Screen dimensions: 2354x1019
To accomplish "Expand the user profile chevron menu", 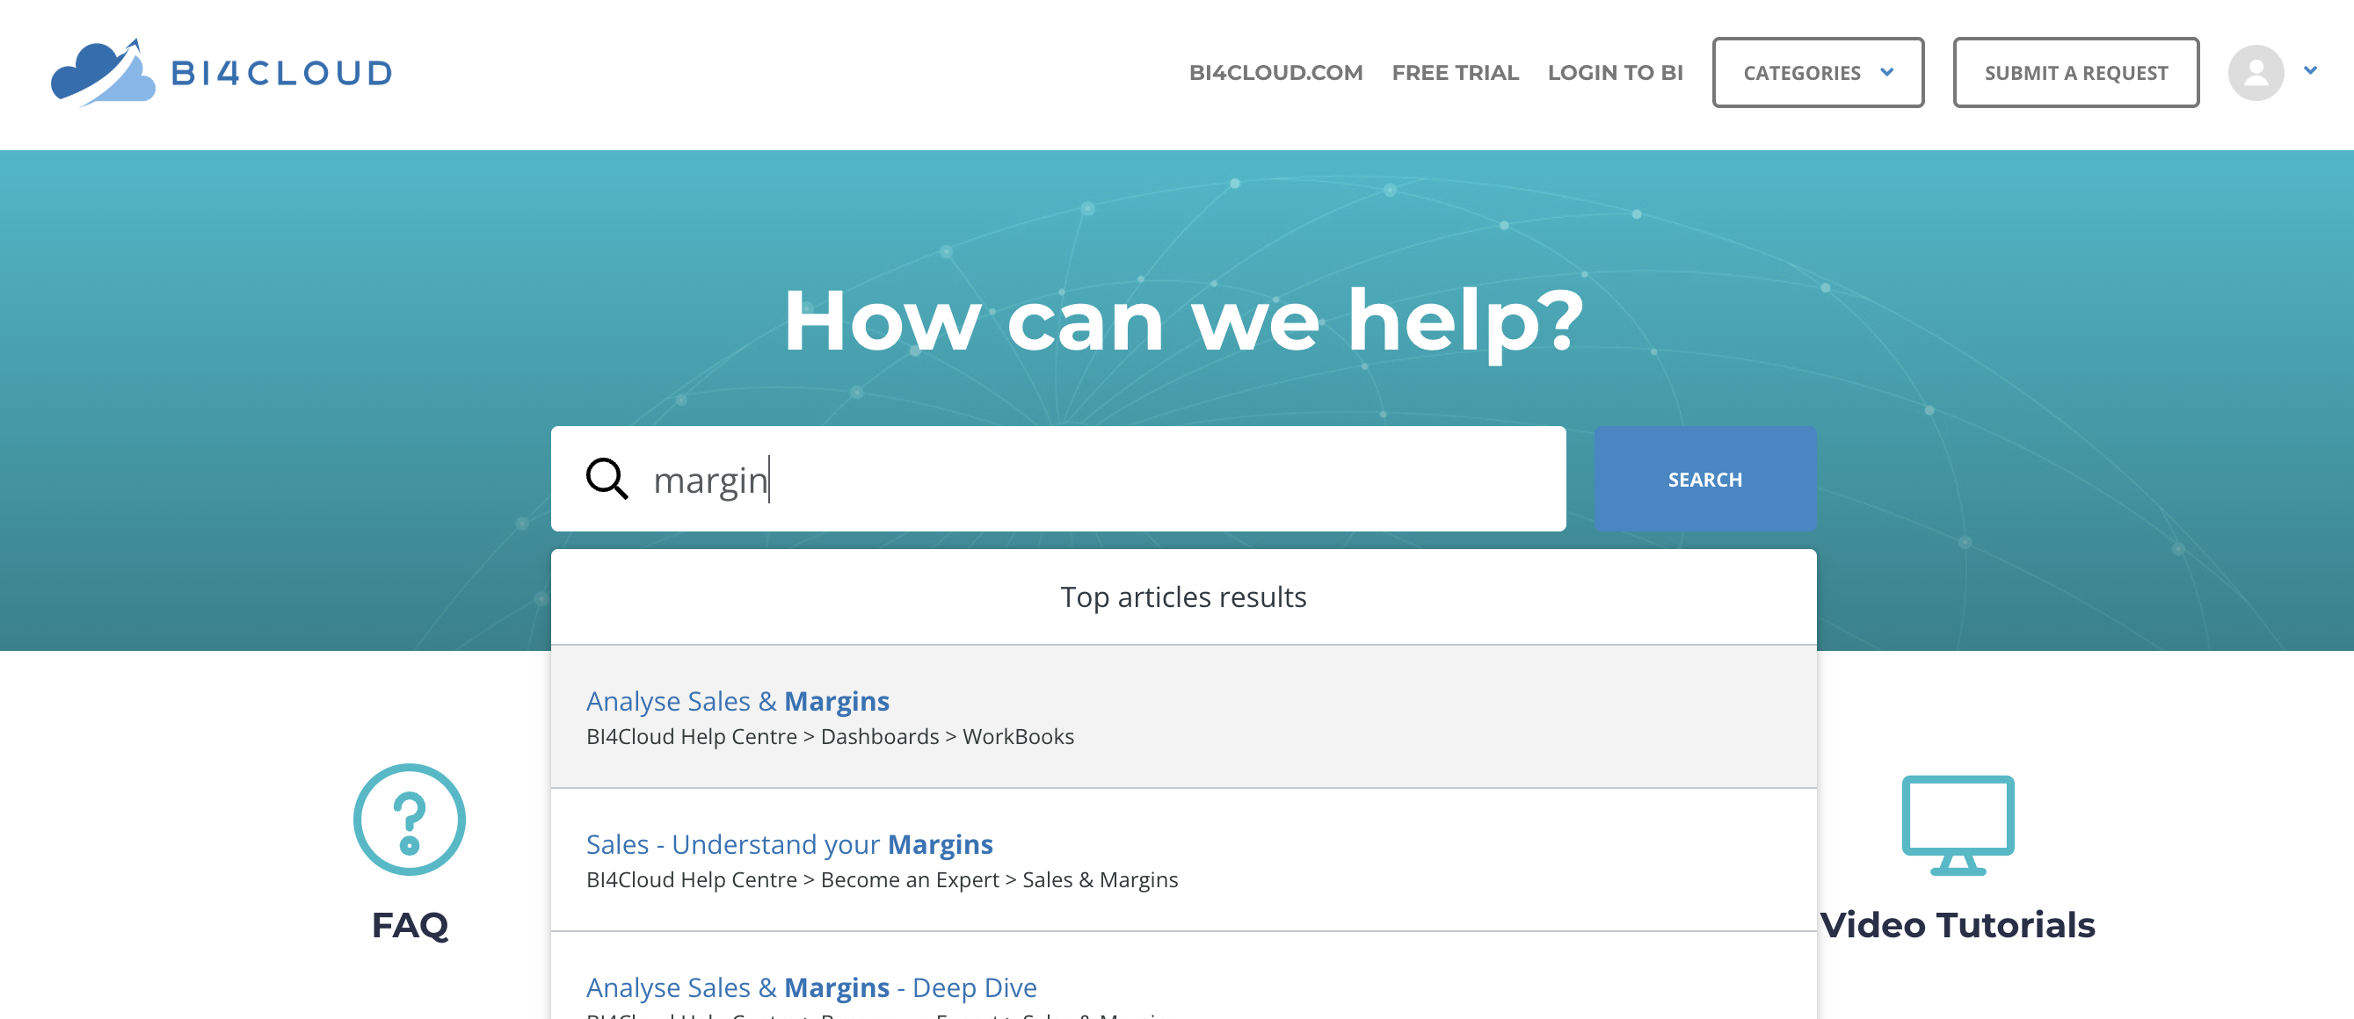I will 2309,70.
